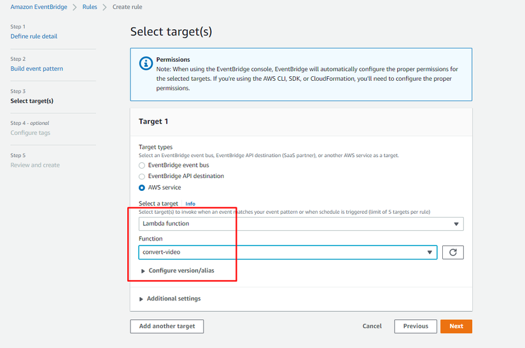
Task: Select the EventBridge API destination radio option
Action: [x=142, y=176]
